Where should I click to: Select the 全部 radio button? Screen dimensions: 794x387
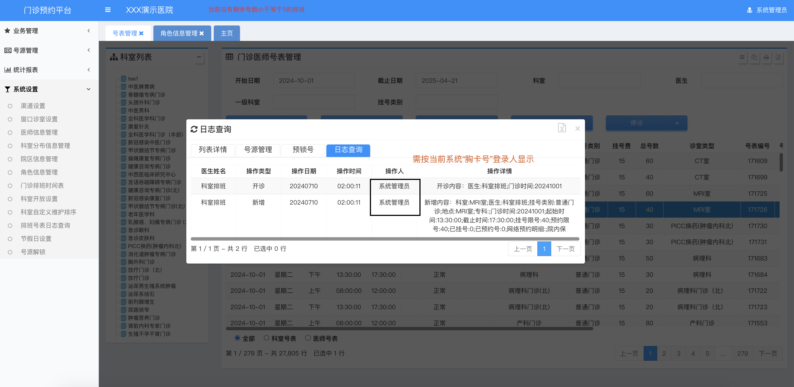237,338
